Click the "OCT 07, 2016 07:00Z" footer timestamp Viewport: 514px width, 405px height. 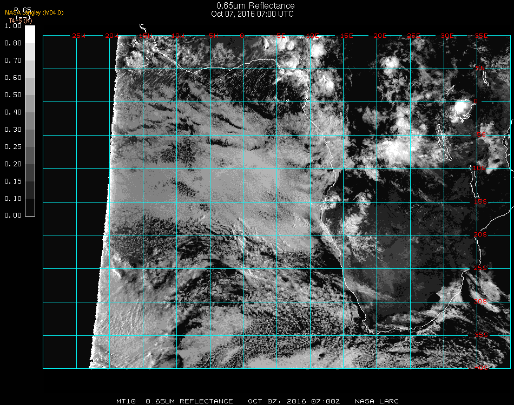(294, 401)
